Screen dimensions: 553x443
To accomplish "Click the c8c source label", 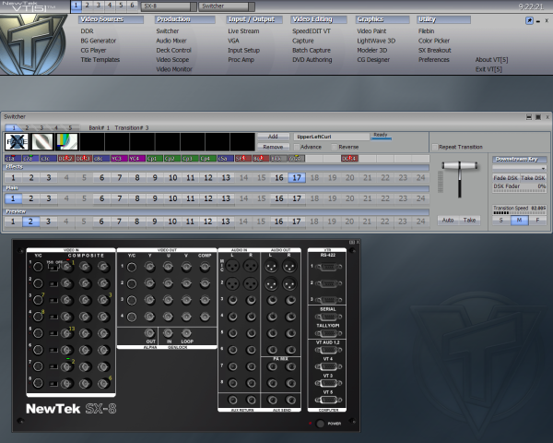I will (x=101, y=158).
